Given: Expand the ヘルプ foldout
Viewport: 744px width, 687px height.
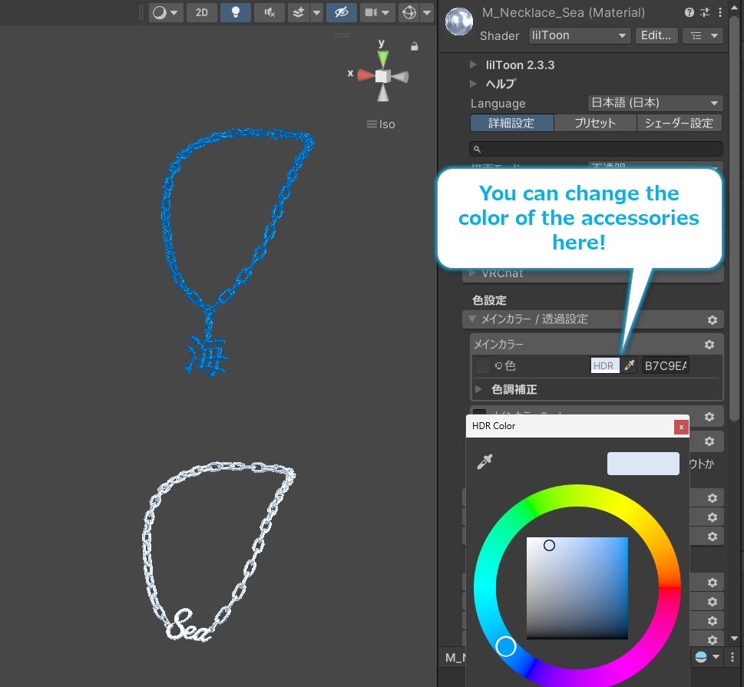Looking at the screenshot, I should pyautogui.click(x=473, y=84).
